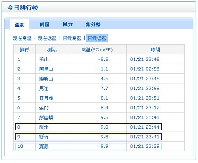The height and width of the screenshot is (163, 198).
Task: Select the 淡水 row in the ranking
Action: pyautogui.click(x=88, y=127)
